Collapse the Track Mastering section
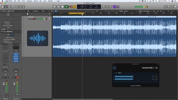 (2, 31)
